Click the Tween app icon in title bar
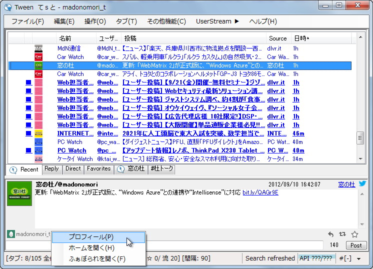 click(x=8, y=7)
